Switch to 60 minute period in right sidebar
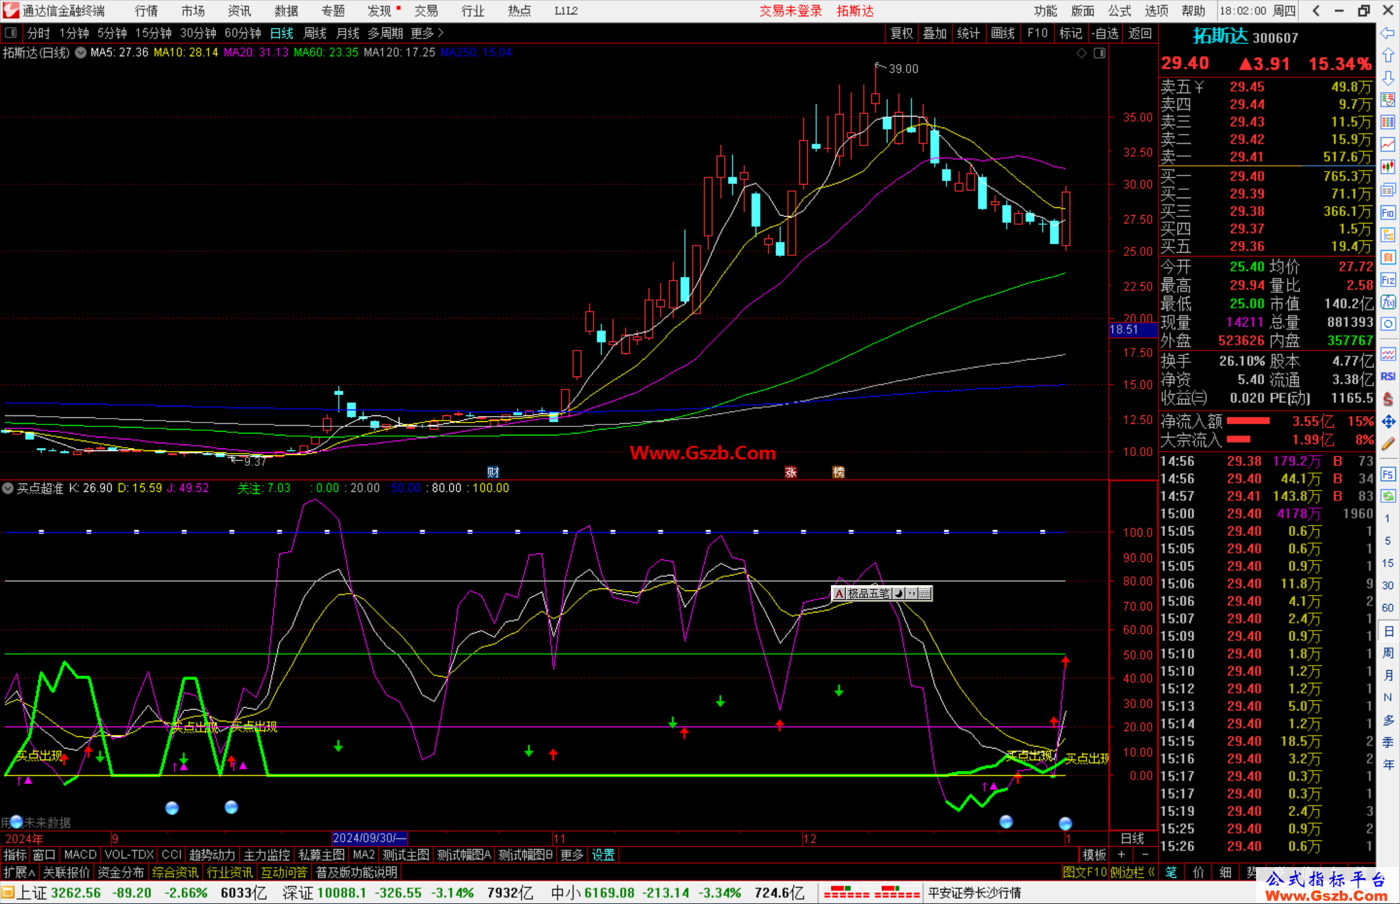 [x=1388, y=608]
